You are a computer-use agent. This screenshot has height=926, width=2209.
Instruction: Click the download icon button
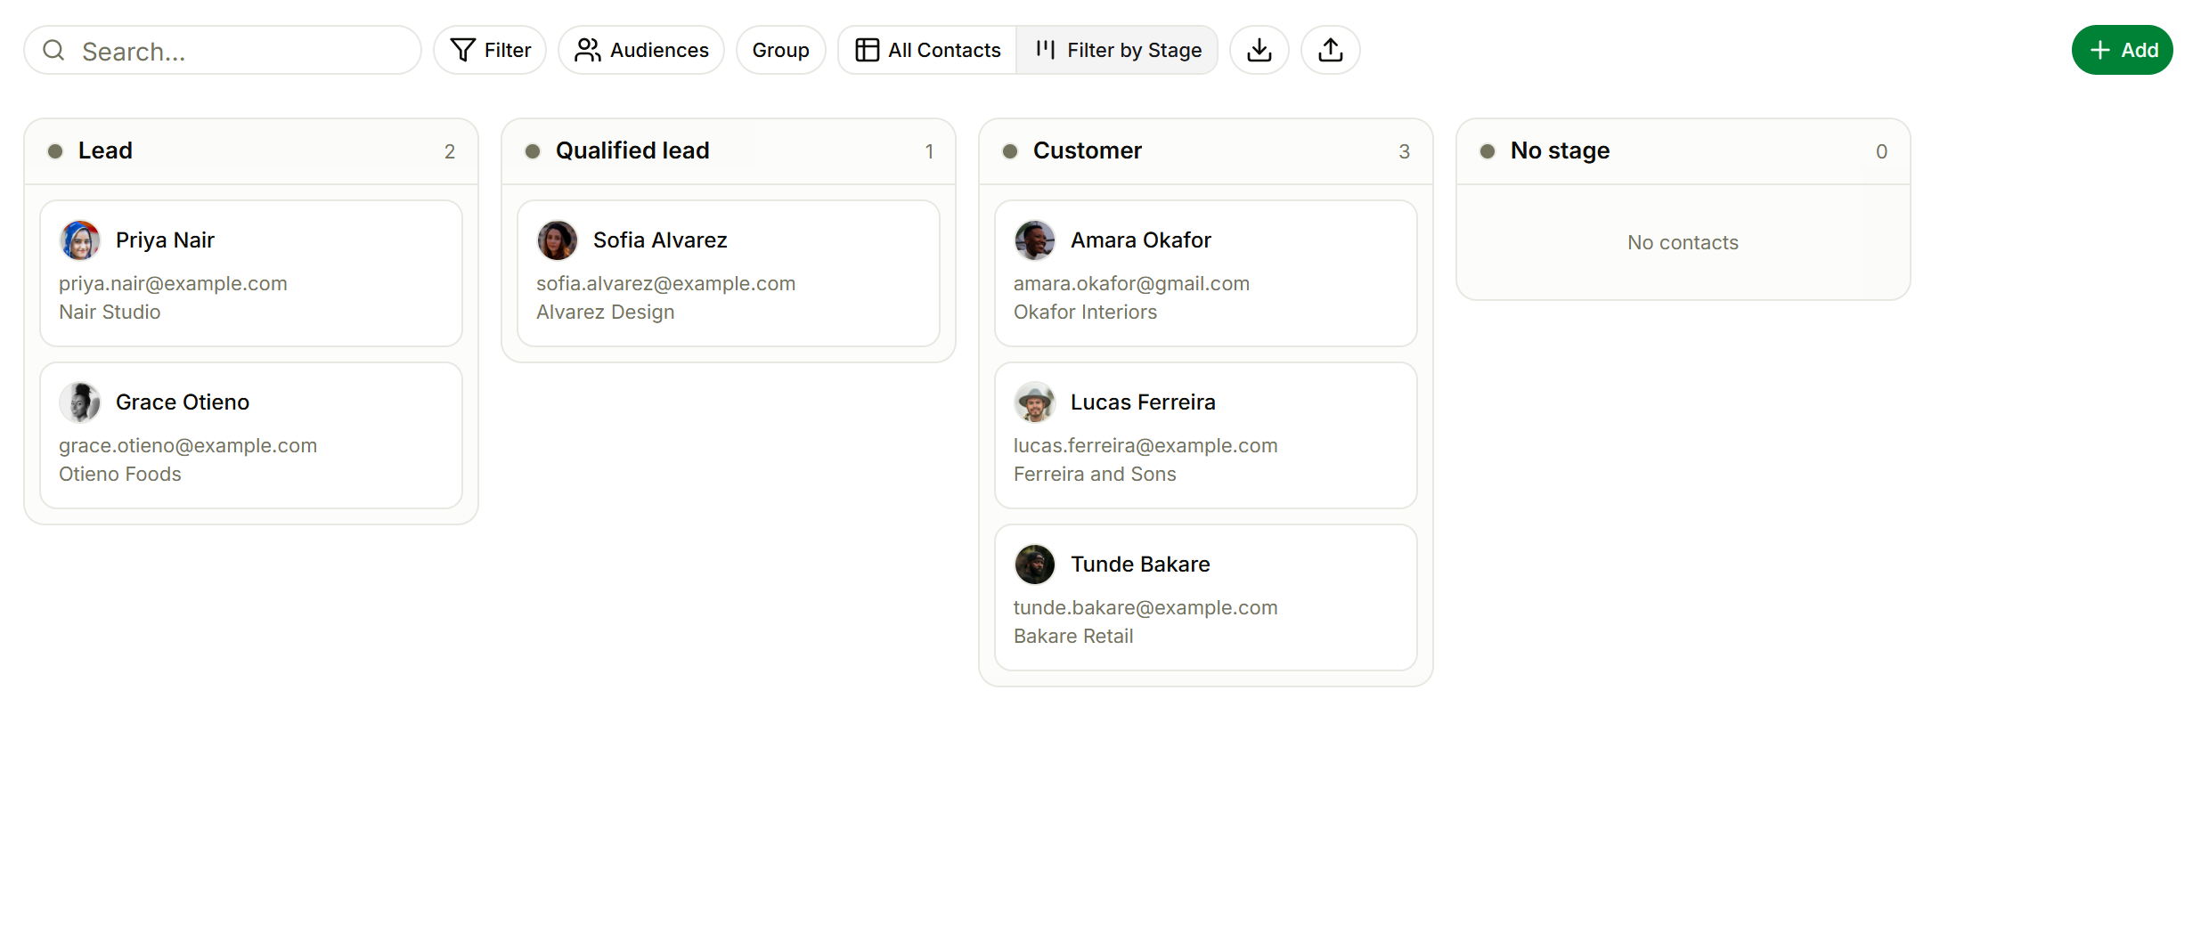[1259, 50]
